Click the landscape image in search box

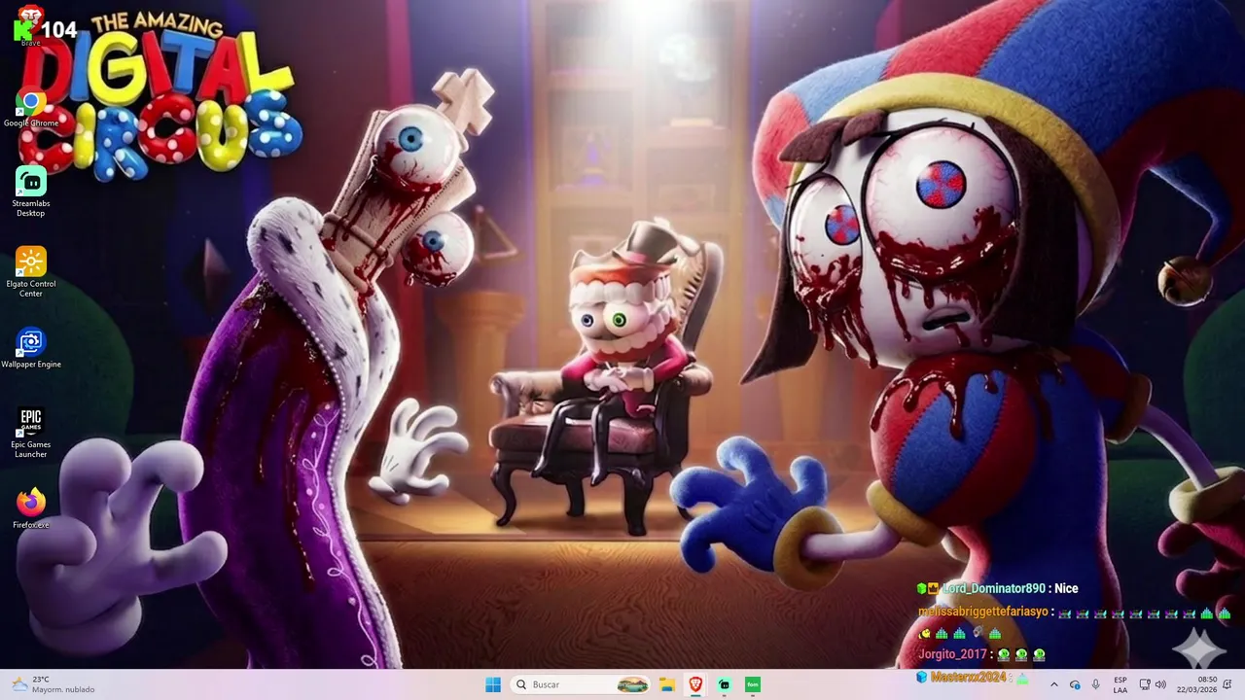(x=632, y=684)
